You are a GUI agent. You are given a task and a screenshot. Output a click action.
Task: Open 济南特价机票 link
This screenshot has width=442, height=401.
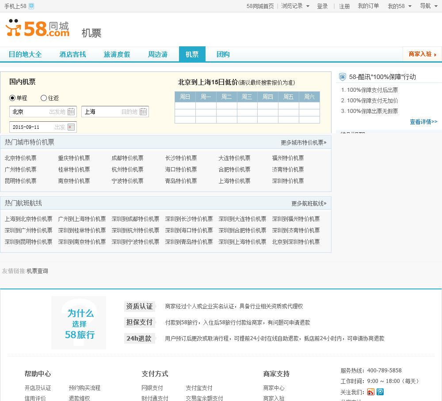click(288, 170)
